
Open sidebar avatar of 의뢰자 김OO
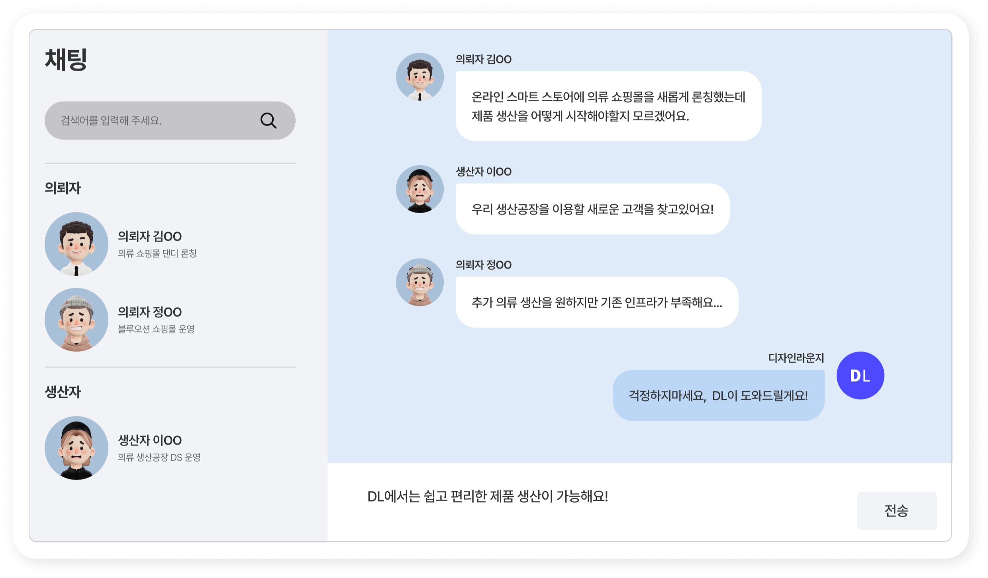click(x=76, y=244)
